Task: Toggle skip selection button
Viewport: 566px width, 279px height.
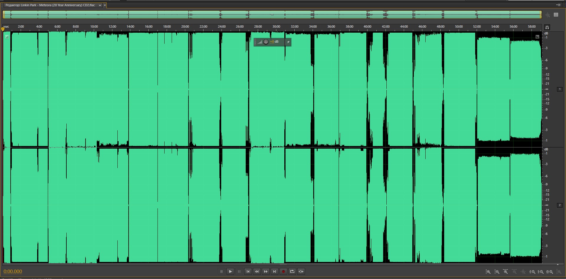Action: pos(301,272)
